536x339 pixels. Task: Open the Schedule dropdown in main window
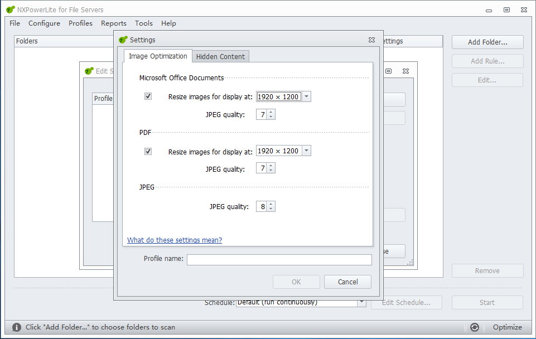(361, 302)
